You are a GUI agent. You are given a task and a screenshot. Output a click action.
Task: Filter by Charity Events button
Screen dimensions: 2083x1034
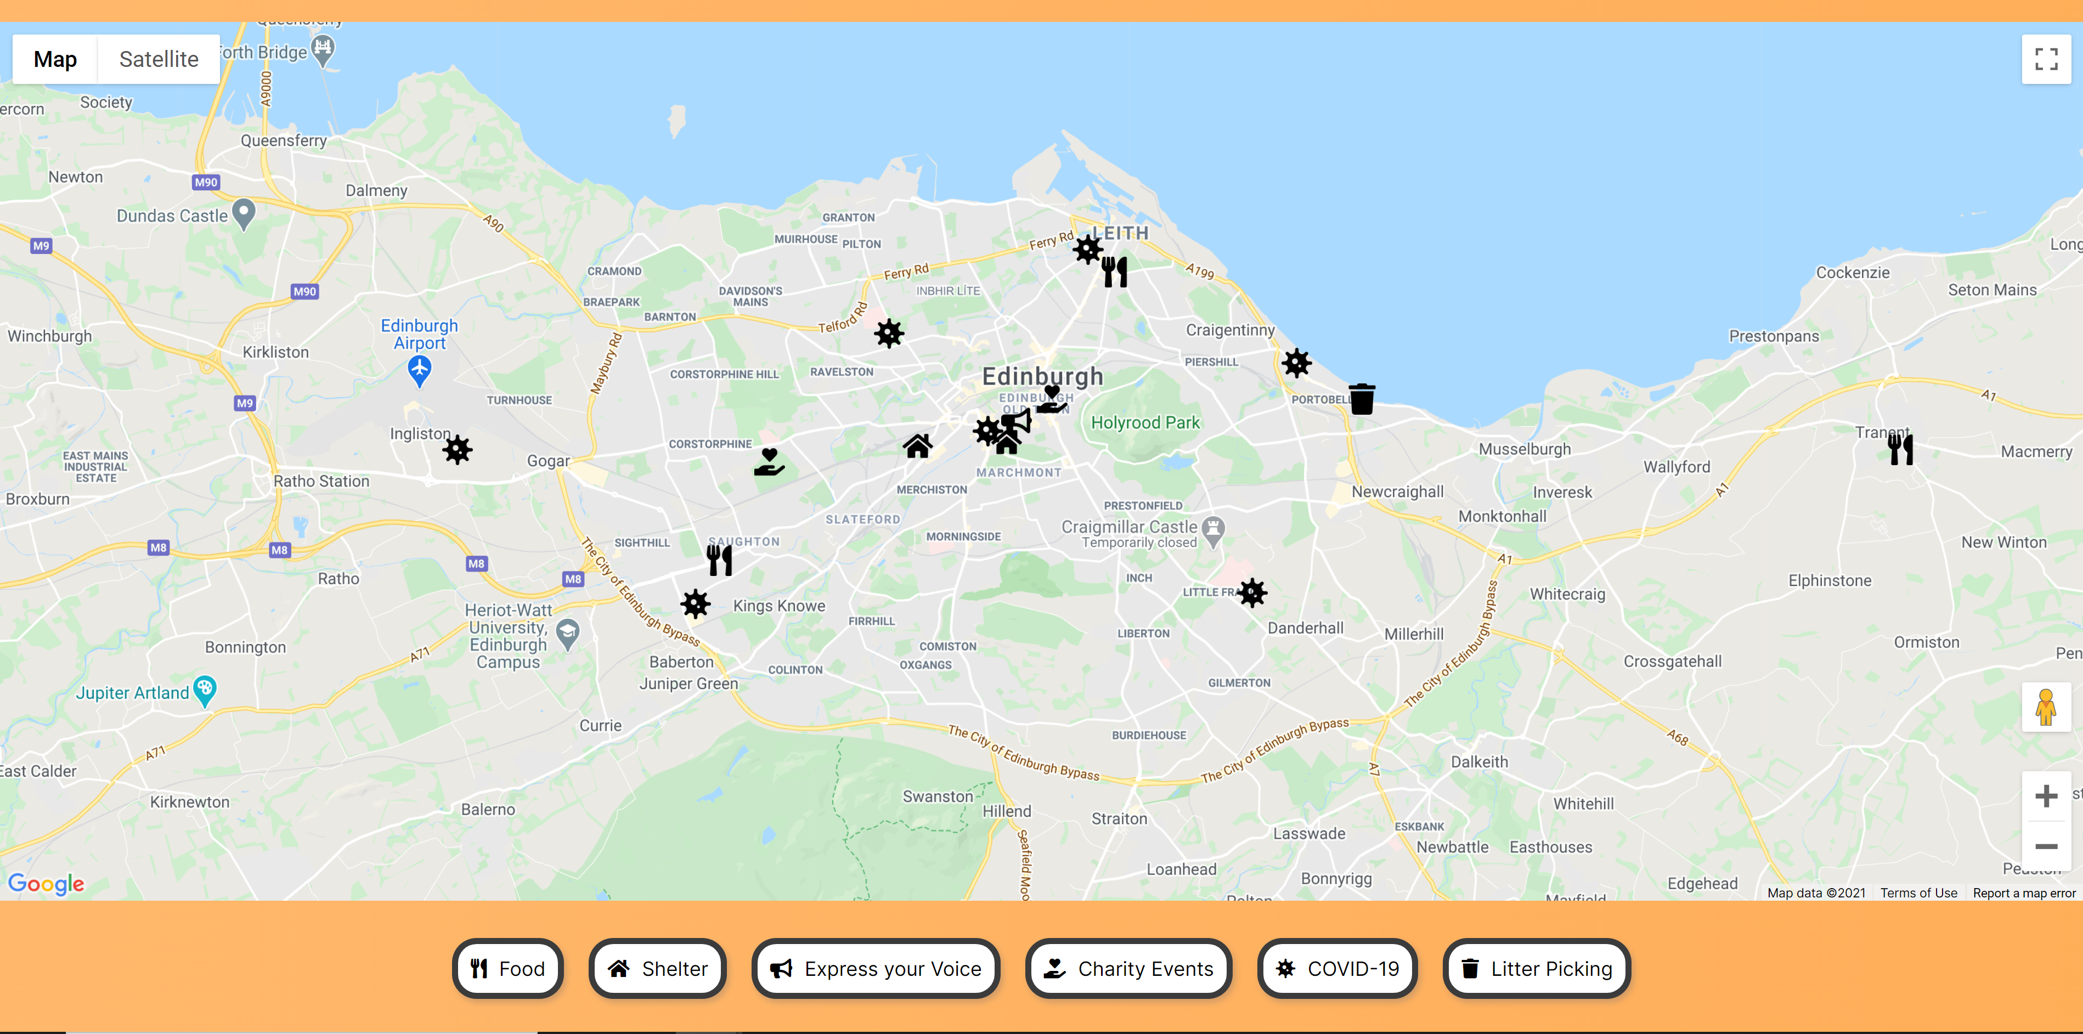pos(1128,968)
